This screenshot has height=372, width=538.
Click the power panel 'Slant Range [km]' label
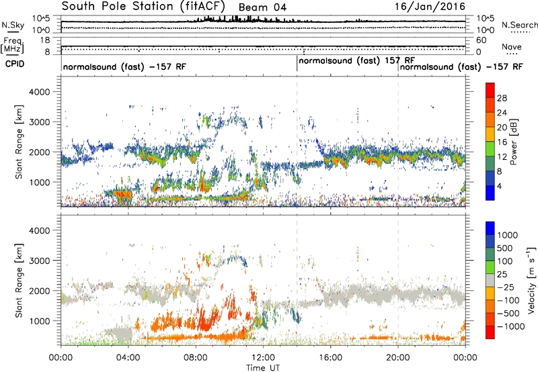coord(19,142)
